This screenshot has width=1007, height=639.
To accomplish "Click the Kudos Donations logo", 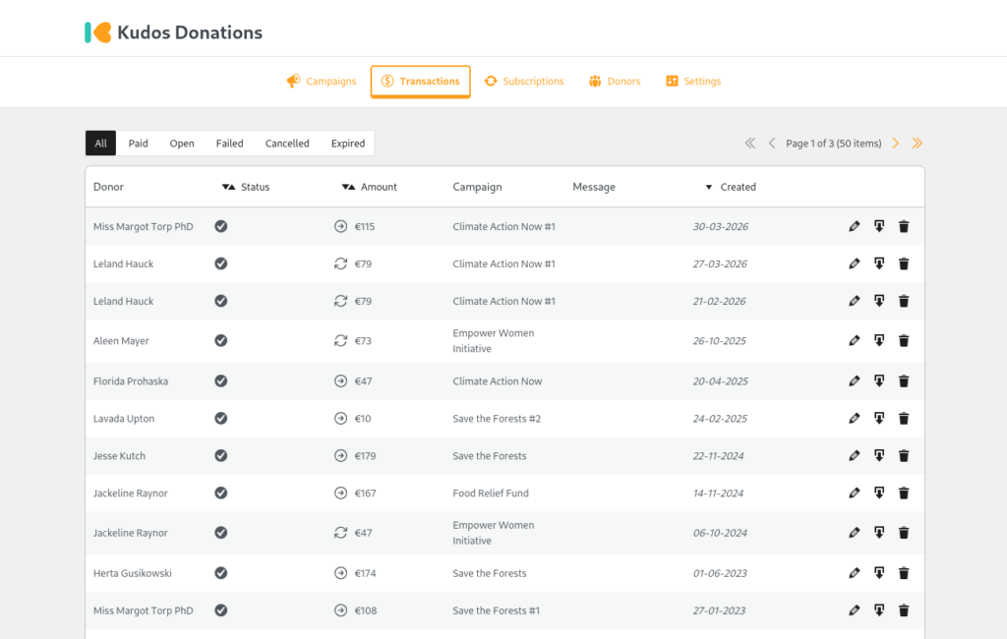I will (173, 32).
